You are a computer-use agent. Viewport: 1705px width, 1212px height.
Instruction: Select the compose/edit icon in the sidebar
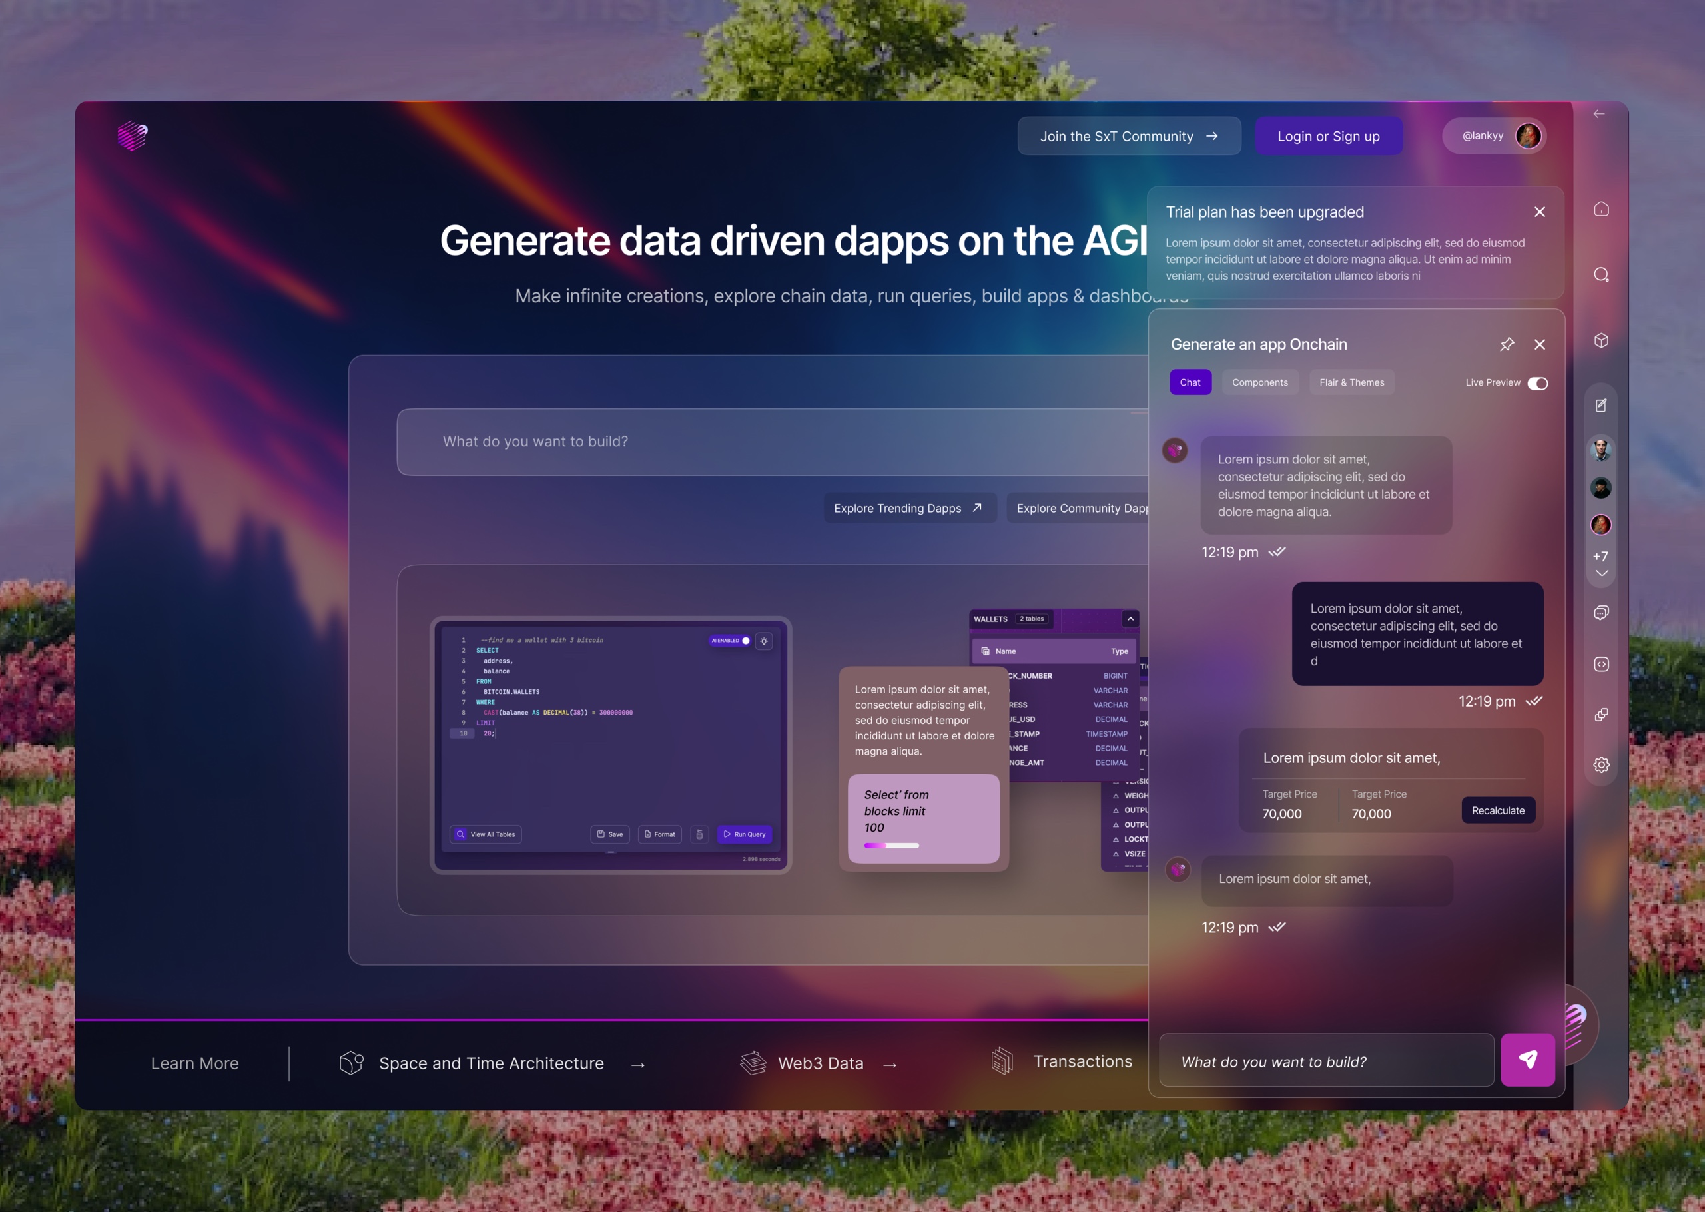tap(1601, 404)
